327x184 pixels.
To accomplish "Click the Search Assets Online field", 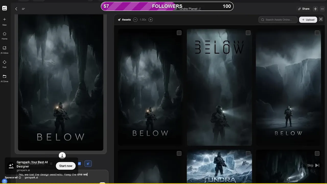I will (278, 20).
